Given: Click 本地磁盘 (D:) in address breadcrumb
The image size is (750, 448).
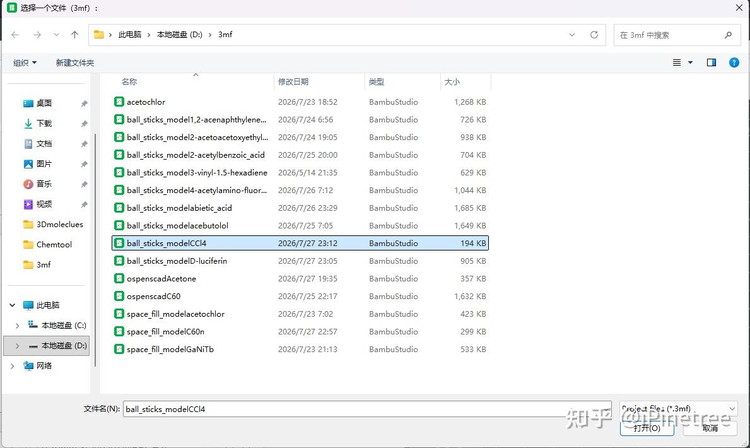Looking at the screenshot, I should (x=179, y=35).
